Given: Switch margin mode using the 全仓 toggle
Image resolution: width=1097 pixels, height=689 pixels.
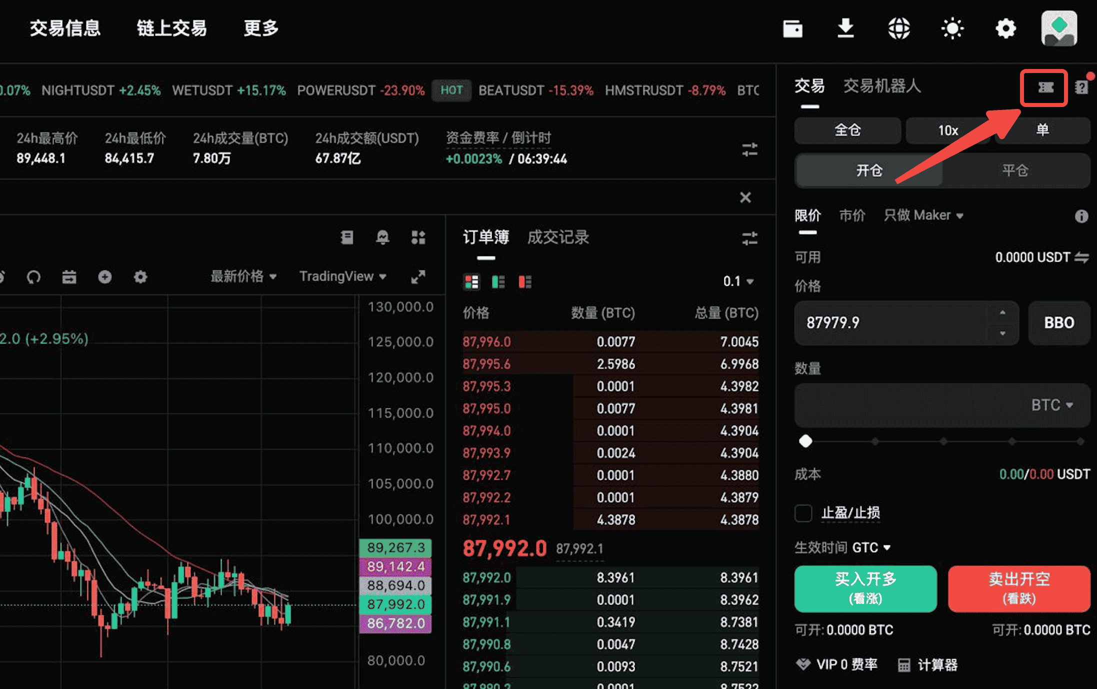Looking at the screenshot, I should click(847, 130).
